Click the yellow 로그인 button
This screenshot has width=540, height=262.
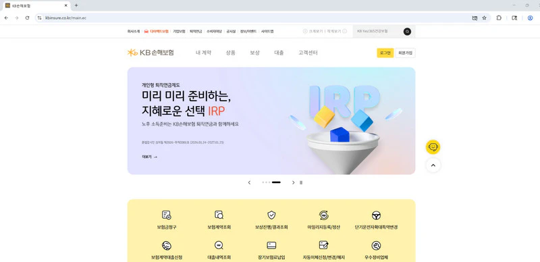(385, 53)
